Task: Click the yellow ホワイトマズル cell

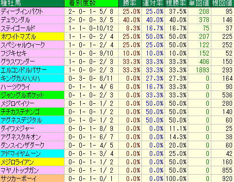Action: [32, 36]
